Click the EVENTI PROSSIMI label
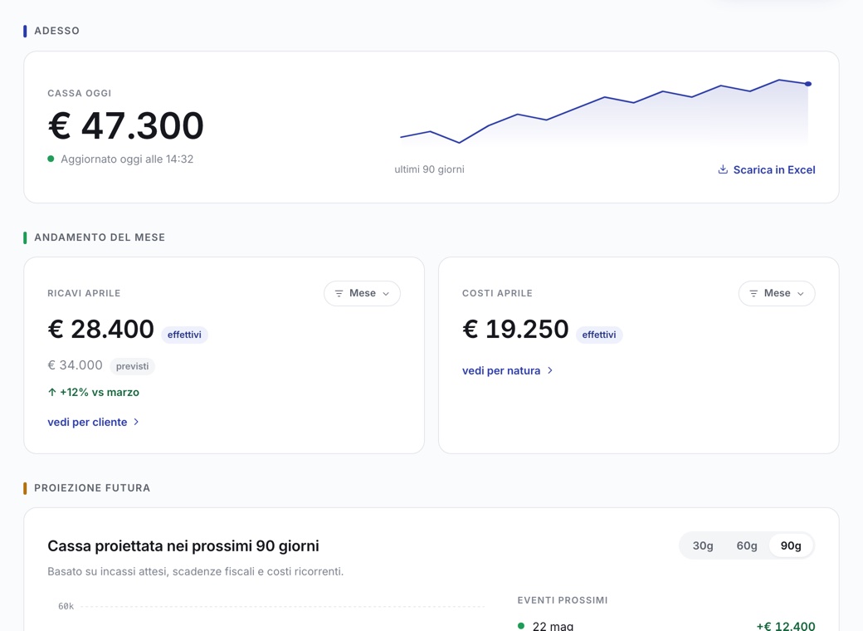Viewport: 863px width, 631px height. coord(563,600)
